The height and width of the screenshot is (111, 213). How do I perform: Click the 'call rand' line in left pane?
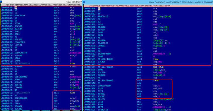tap(64, 93)
